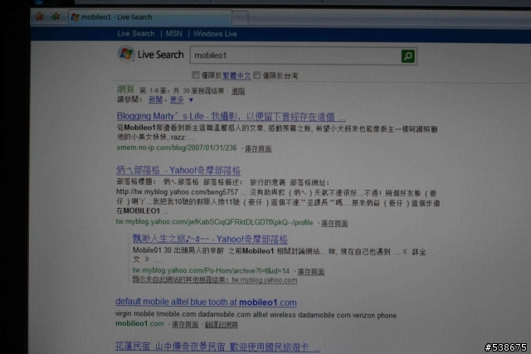Viewport: 531px width, 354px height.
Task: Click the tw.myblog.yahoo.com/Po-Hom/archive URL text
Action: coord(211,271)
